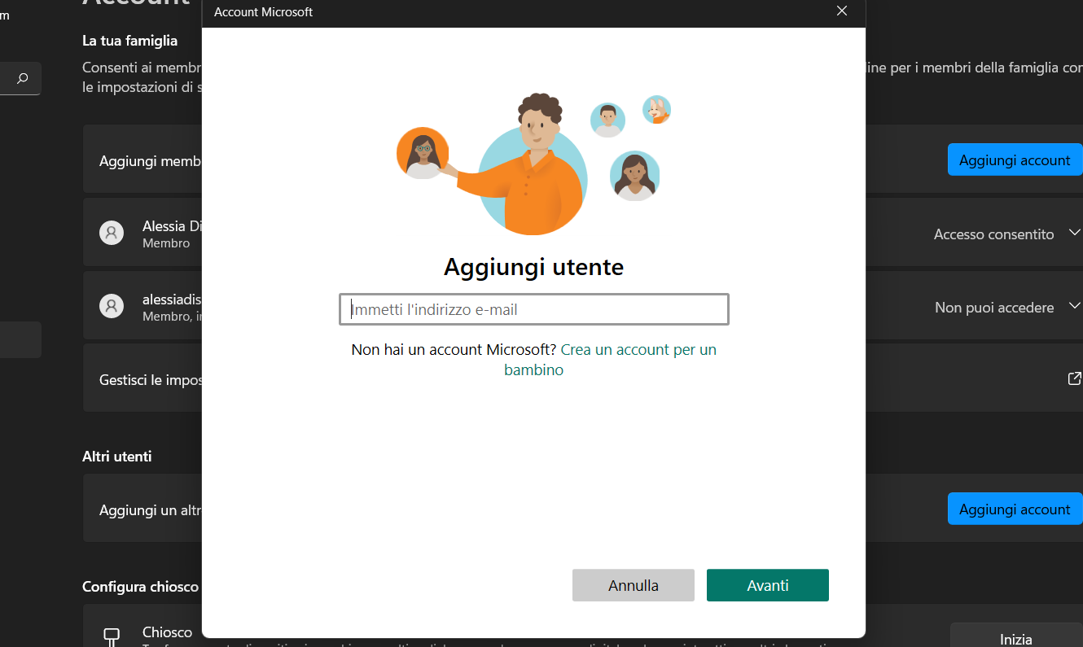Screen dimensions: 1083x647
Task: Click the 'Non puoi accedere' status text
Action: 994,308
